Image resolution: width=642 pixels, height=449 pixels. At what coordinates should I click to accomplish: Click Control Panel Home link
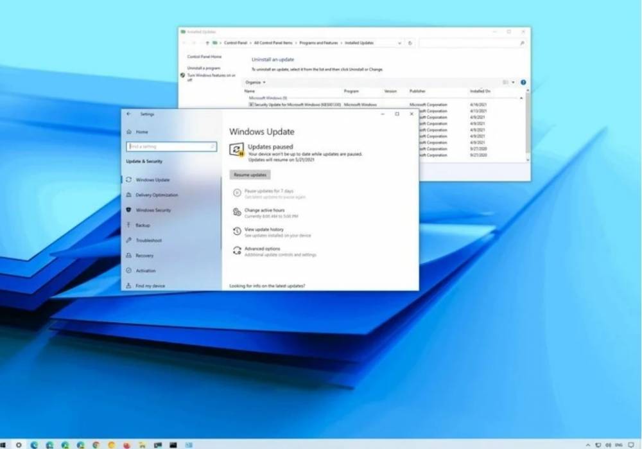(x=204, y=57)
